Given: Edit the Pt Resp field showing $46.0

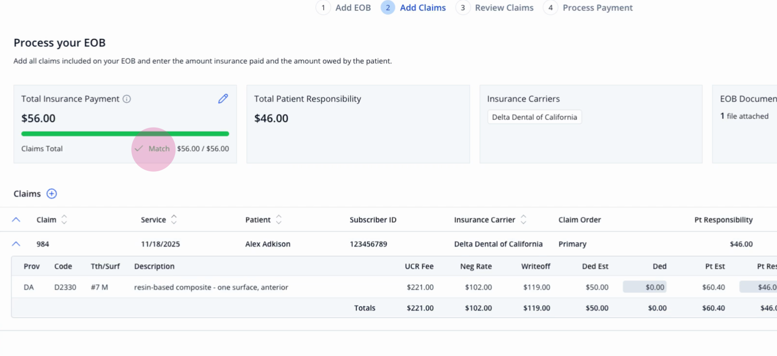Looking at the screenshot, I should click(x=758, y=287).
